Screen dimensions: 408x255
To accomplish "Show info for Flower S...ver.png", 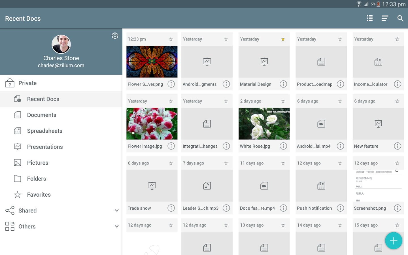I will [x=171, y=84].
